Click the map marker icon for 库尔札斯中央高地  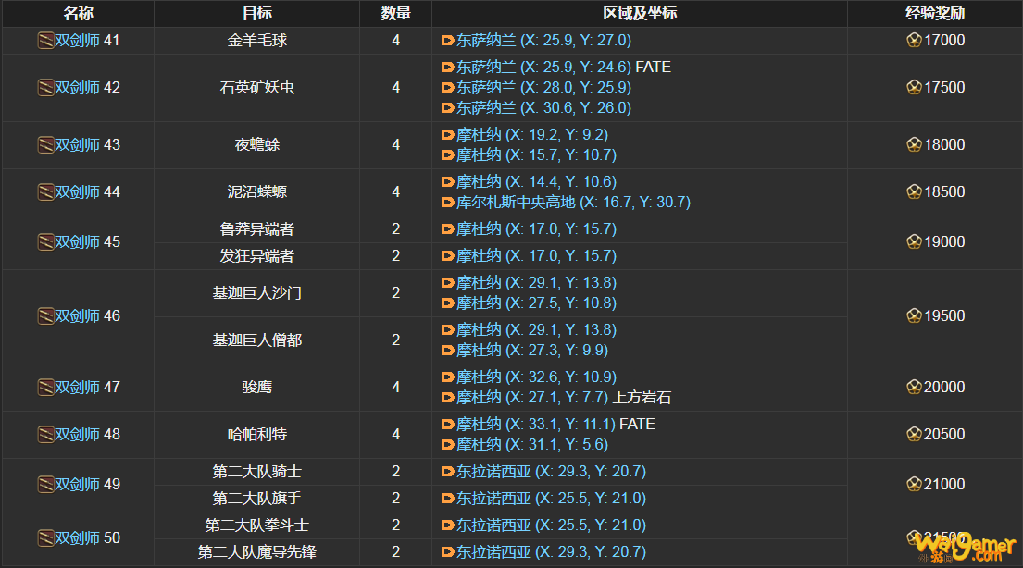coord(447,203)
